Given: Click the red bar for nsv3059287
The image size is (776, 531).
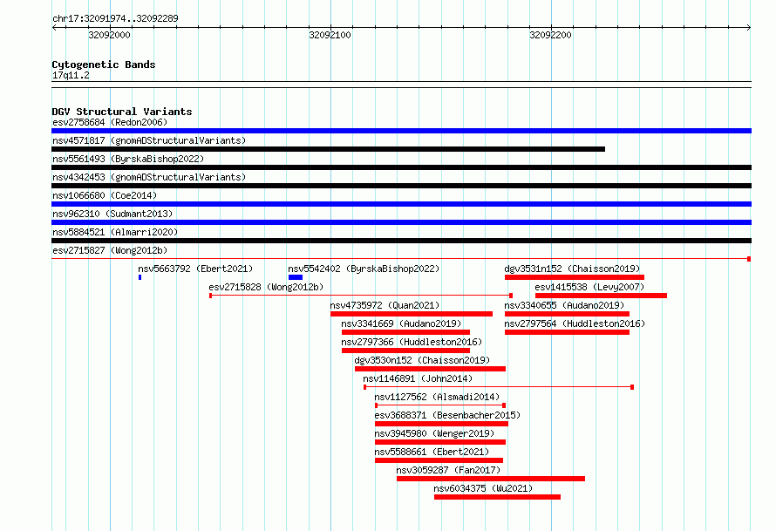Looking at the screenshot, I should tap(491, 479).
